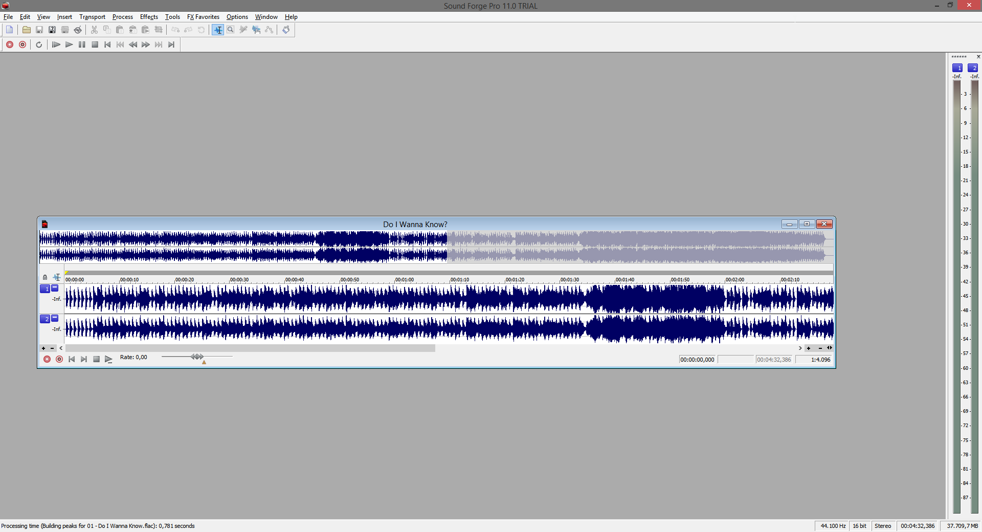Click the scroll left arrow of data window
The image size is (982, 532).
61,348
